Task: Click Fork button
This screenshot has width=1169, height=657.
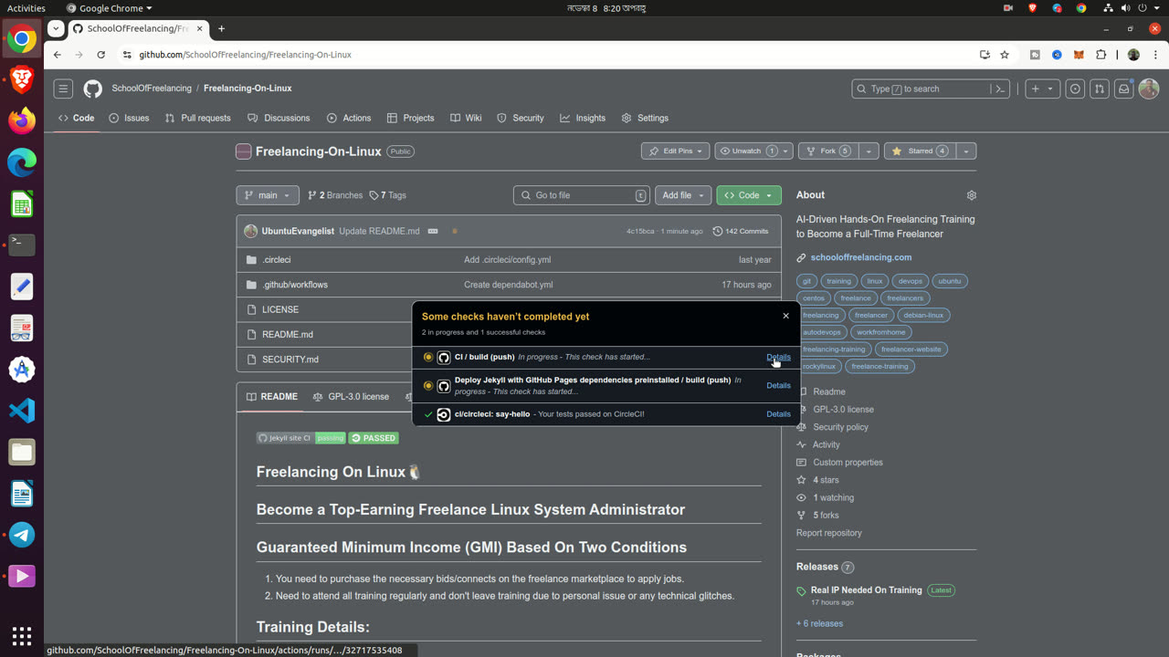Action: 828,151
